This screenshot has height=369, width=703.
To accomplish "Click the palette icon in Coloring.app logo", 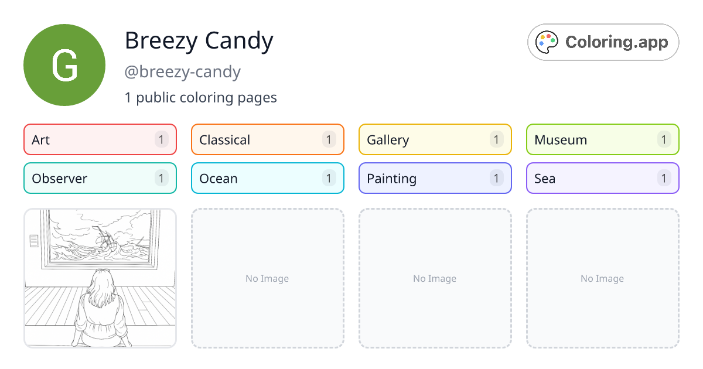I will pos(547,42).
